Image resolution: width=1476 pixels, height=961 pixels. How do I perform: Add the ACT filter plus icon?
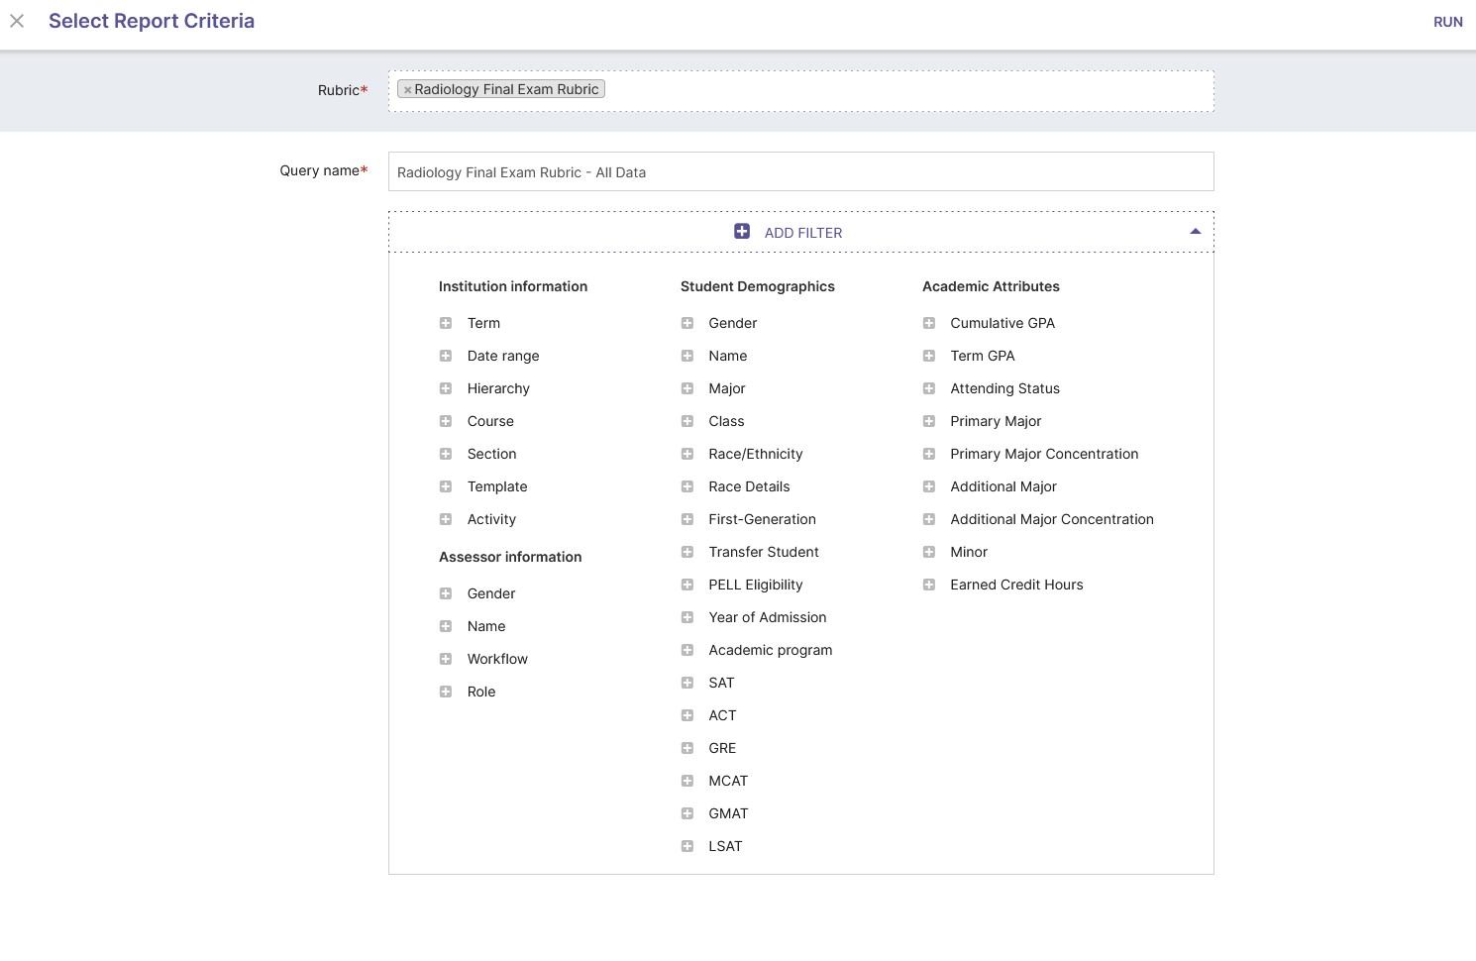(x=687, y=715)
